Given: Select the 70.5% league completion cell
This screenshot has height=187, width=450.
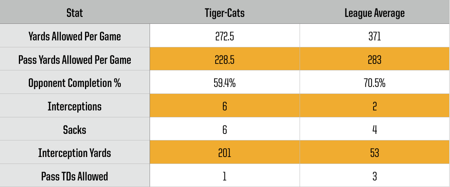Looking at the screenshot, I should pyautogui.click(x=375, y=83).
